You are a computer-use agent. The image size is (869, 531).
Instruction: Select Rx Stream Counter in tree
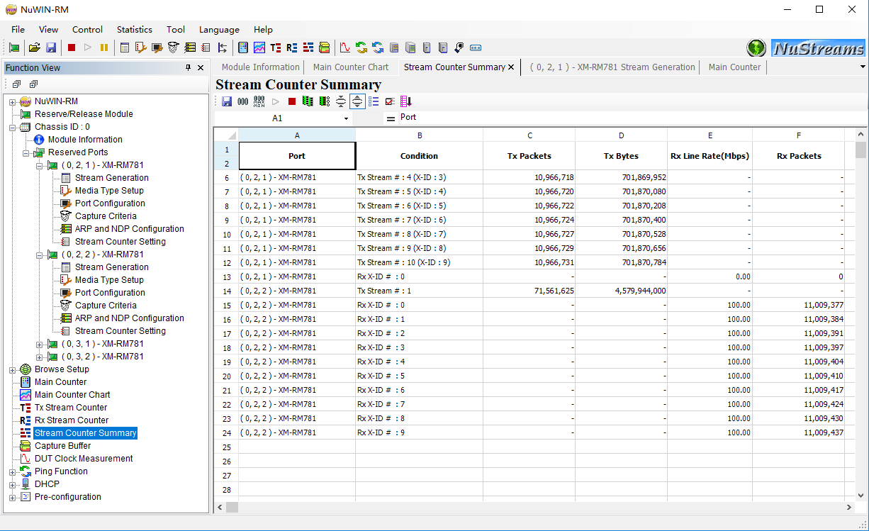click(x=72, y=420)
